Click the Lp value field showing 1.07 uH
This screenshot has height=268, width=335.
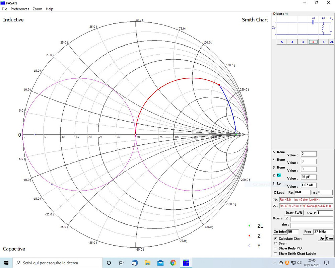click(309, 185)
